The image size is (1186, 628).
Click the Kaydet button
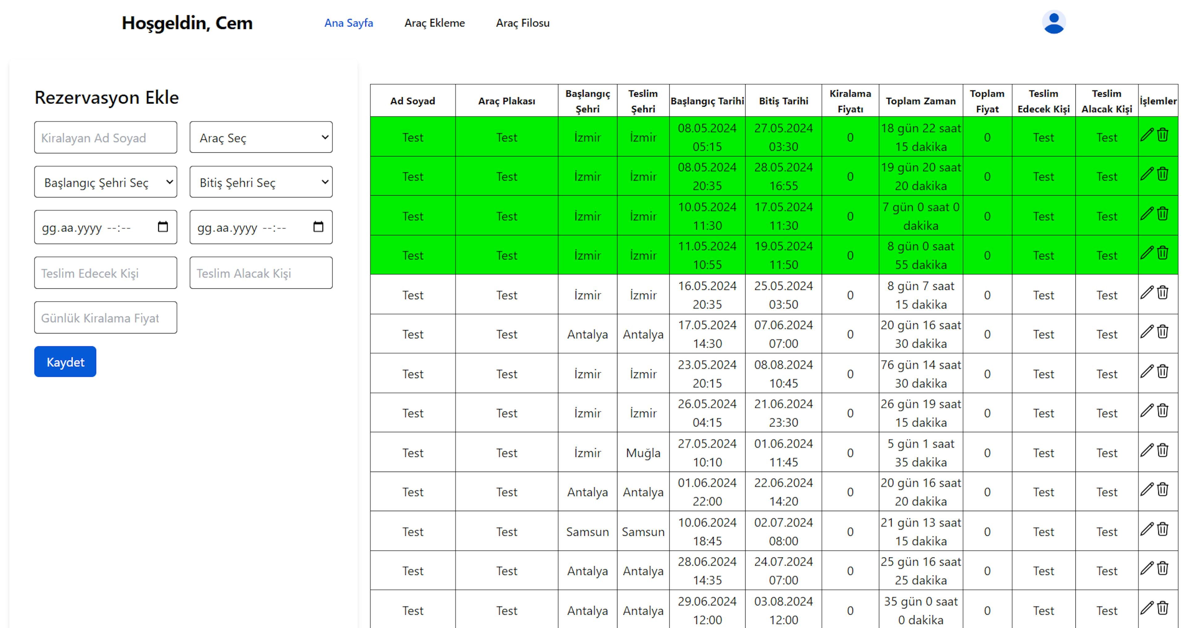[x=65, y=362]
